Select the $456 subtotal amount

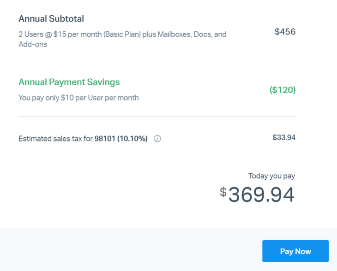(x=285, y=32)
